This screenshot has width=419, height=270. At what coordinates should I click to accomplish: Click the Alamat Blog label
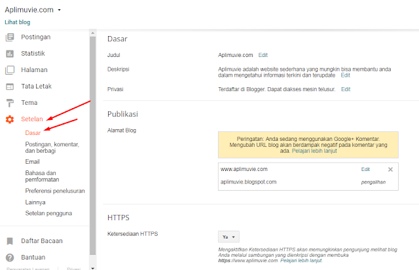pos(122,130)
